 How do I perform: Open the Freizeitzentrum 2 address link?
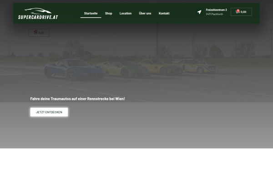click(x=217, y=10)
